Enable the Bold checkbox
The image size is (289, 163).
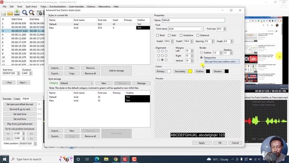click(158, 35)
